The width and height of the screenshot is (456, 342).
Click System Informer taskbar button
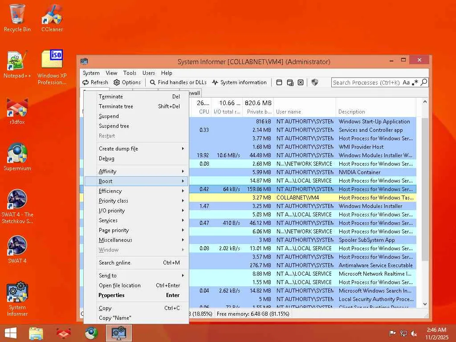119,333
